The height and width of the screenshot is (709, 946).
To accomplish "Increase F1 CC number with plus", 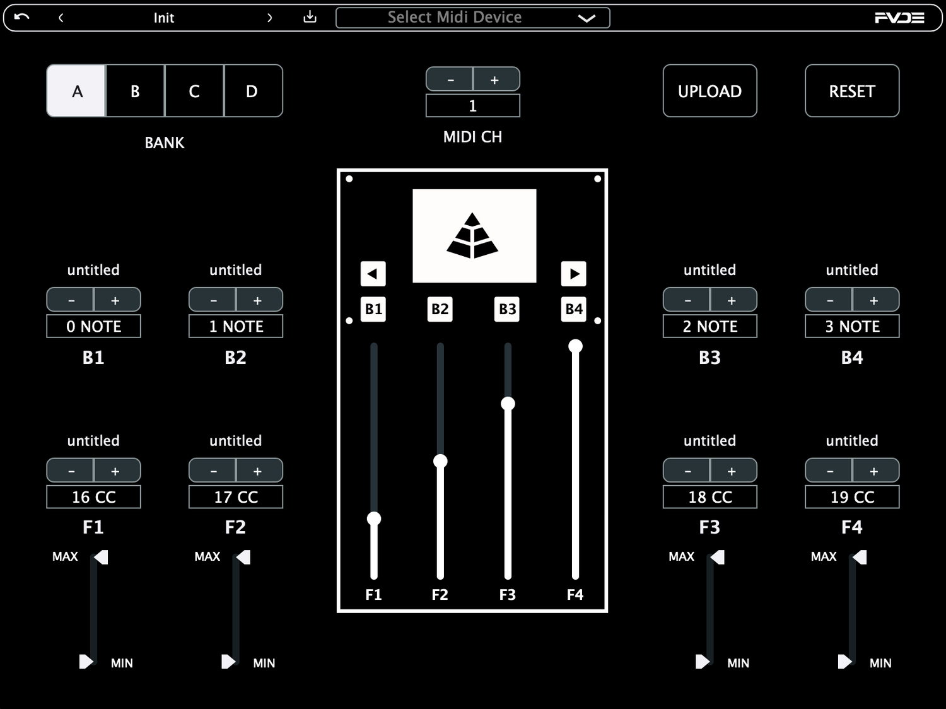I will click(x=117, y=471).
